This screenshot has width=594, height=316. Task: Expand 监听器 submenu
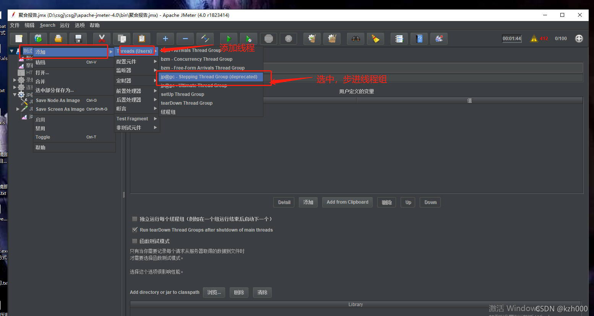tap(137, 70)
